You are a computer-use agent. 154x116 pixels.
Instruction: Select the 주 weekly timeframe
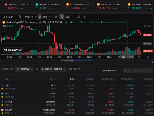(x=36, y=17)
